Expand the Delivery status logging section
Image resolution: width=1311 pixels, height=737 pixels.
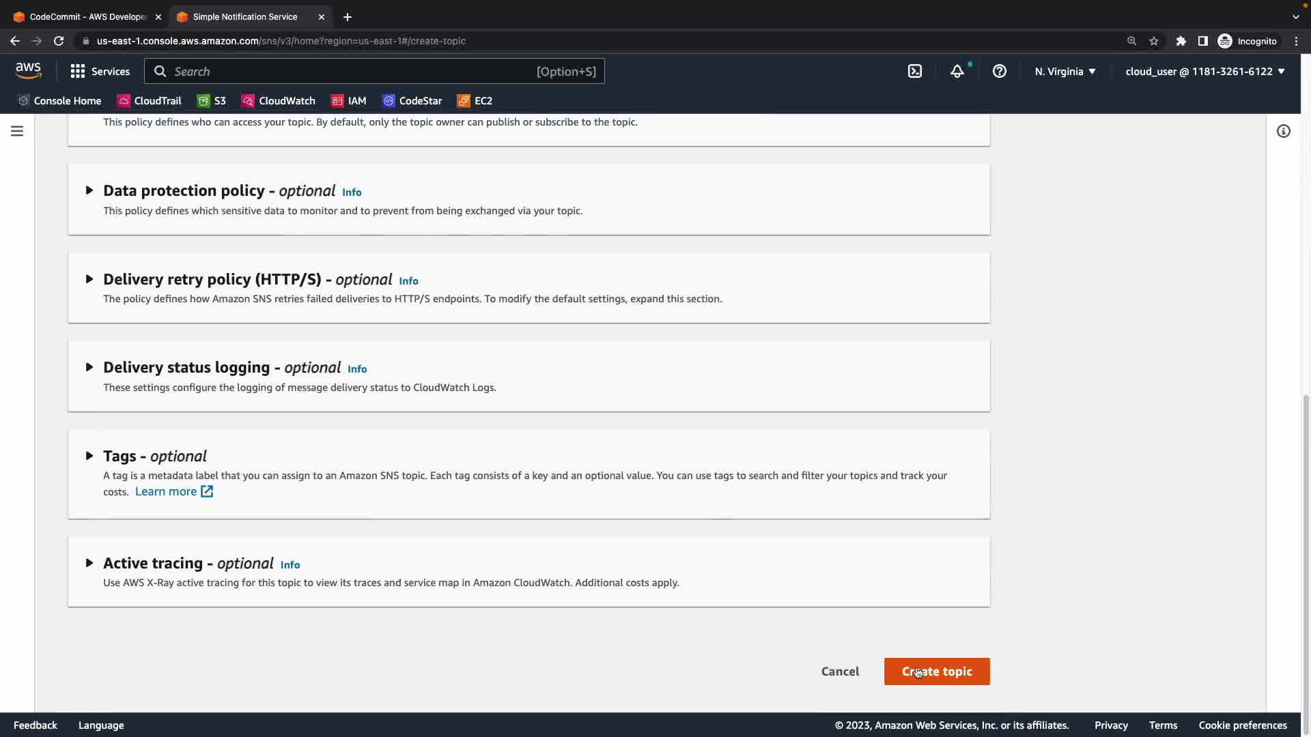click(x=89, y=367)
